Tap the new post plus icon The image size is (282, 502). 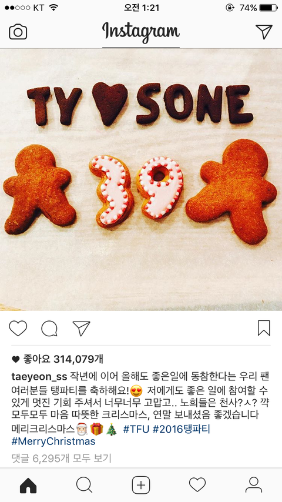pyautogui.click(x=141, y=485)
